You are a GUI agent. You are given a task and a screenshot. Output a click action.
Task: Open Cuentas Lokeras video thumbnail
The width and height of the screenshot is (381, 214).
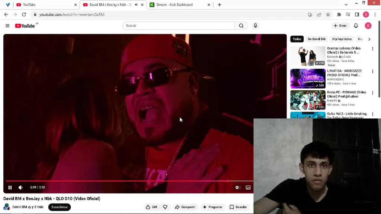[x=308, y=56]
